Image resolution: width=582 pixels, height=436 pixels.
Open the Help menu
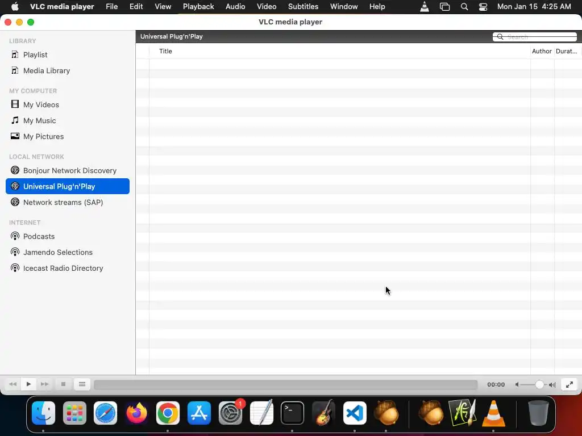coord(377,7)
